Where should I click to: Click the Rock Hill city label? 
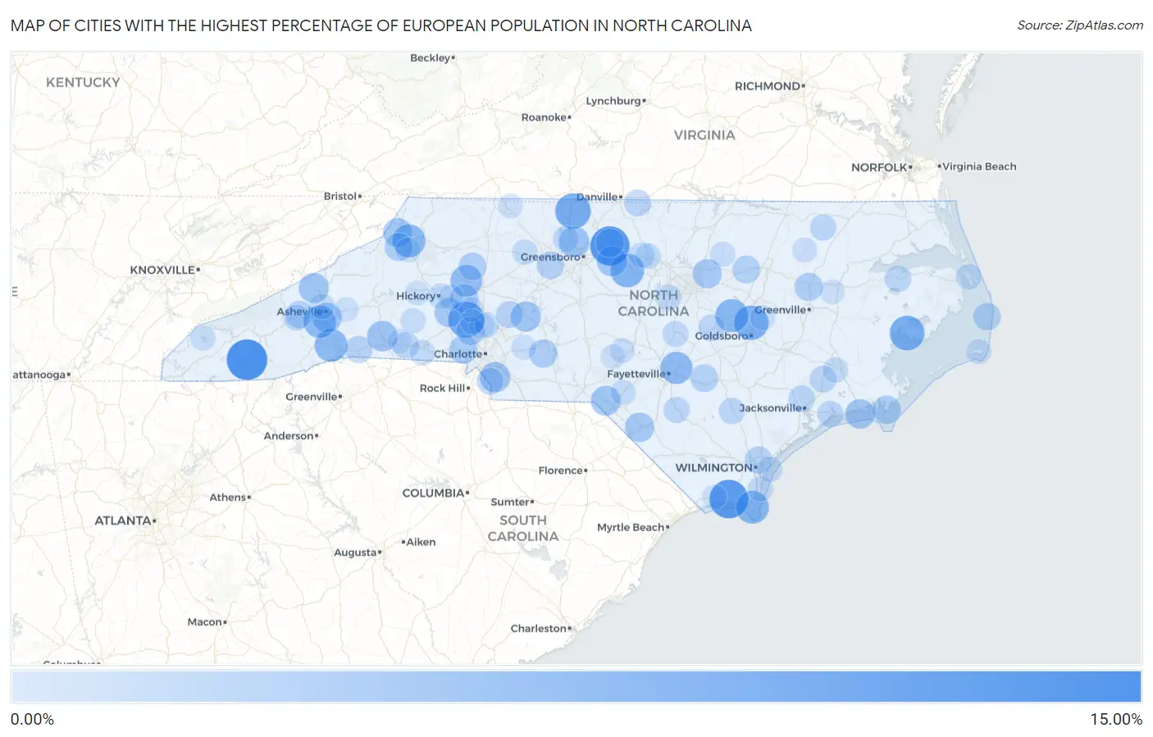coord(444,388)
